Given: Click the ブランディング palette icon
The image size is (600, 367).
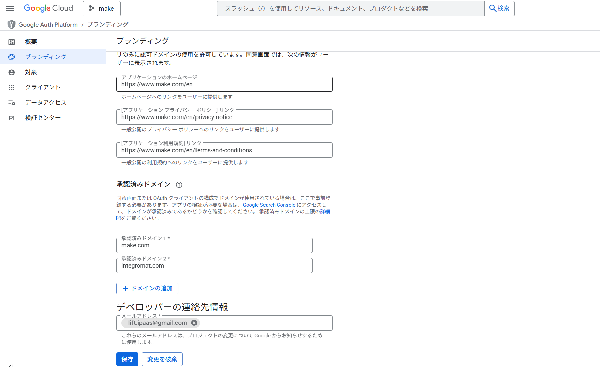Looking at the screenshot, I should (11, 57).
